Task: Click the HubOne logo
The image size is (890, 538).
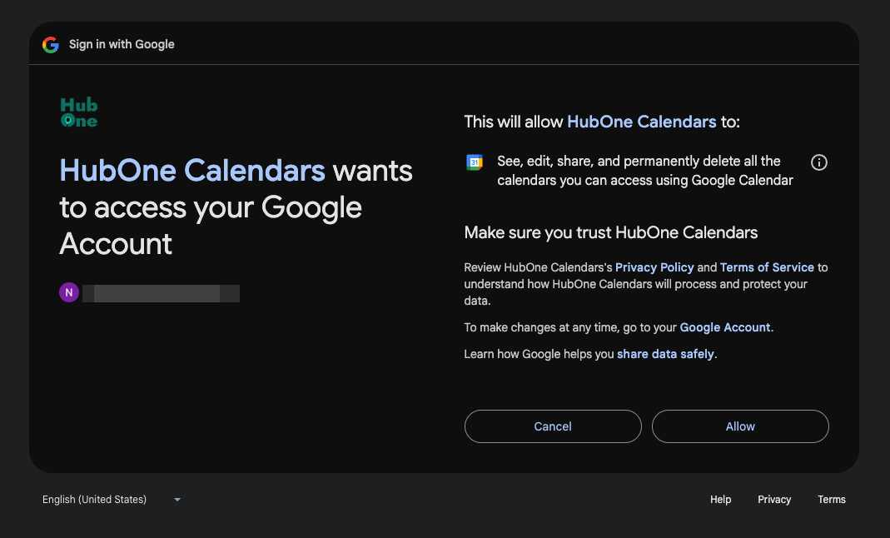Action: 79,112
